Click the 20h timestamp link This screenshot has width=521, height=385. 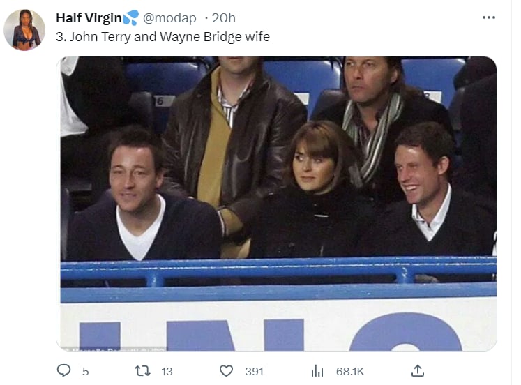pyautogui.click(x=224, y=18)
